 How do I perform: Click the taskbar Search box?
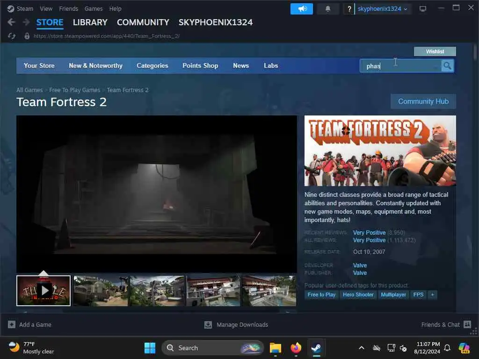coord(213,348)
